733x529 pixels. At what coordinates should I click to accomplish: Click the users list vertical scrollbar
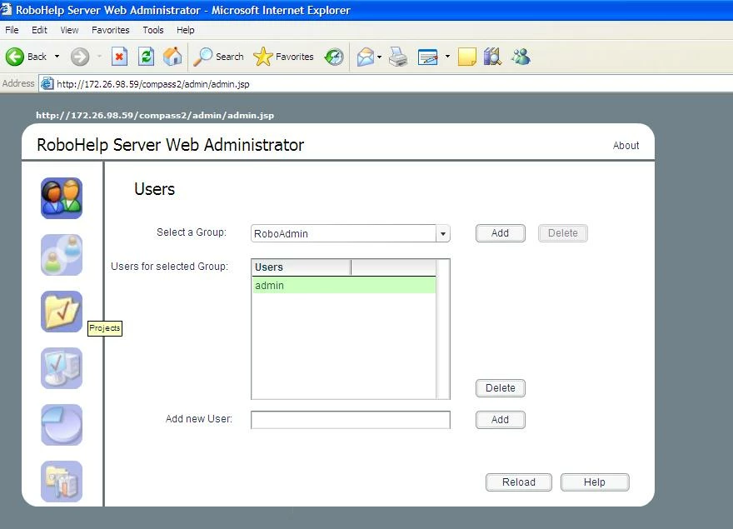(442, 329)
